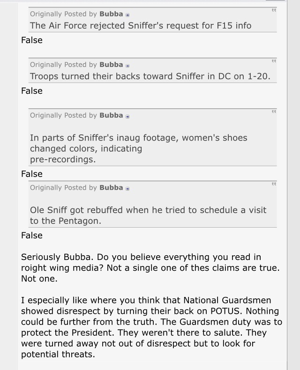The image size is (300, 370).
Task: Click Bubba's name in the F15 quote header
Action: [111, 14]
